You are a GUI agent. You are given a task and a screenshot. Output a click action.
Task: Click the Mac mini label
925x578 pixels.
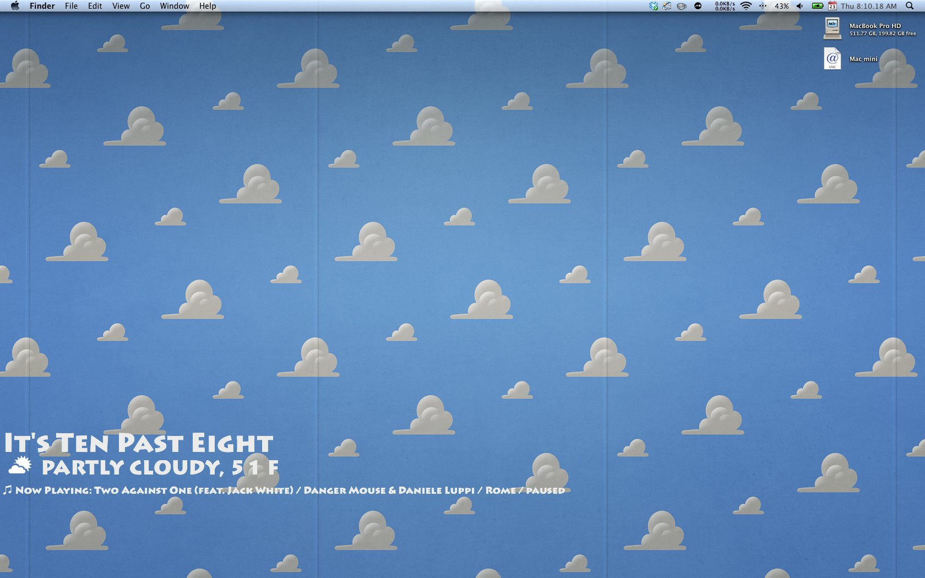tap(863, 59)
